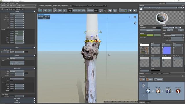Screen dimensions: 185x104
Task: Click the first Post toolbar icon
Action: tap(121, 11)
